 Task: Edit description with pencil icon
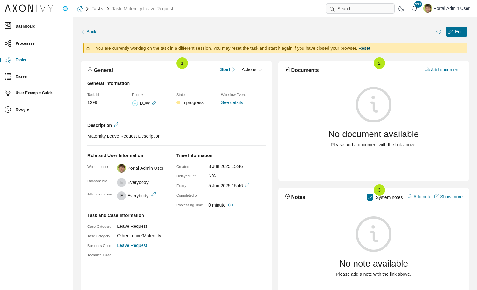click(x=116, y=125)
